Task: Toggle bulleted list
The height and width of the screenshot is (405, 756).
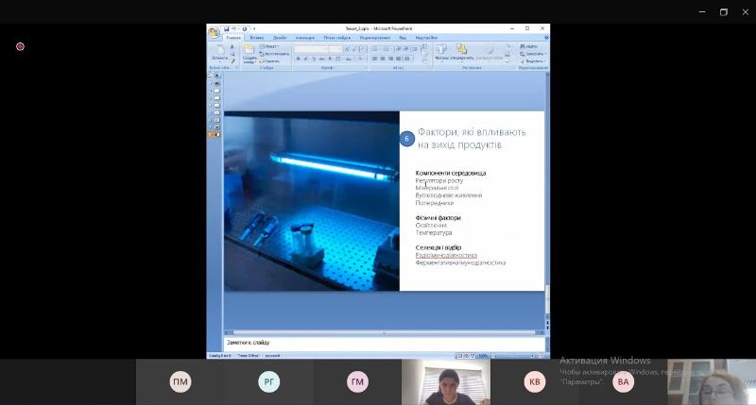Action: [x=375, y=49]
